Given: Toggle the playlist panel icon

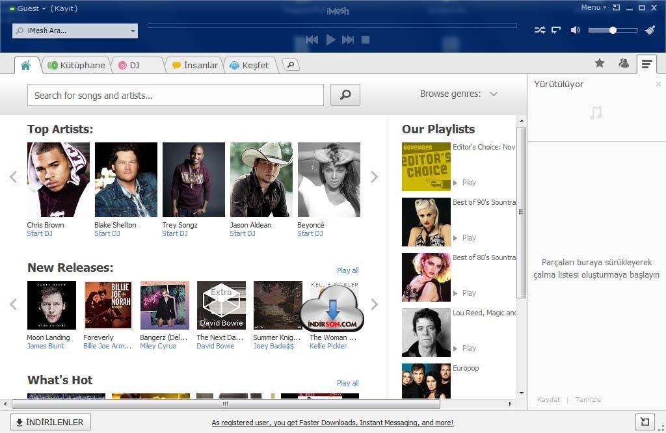Looking at the screenshot, I should pos(646,64).
